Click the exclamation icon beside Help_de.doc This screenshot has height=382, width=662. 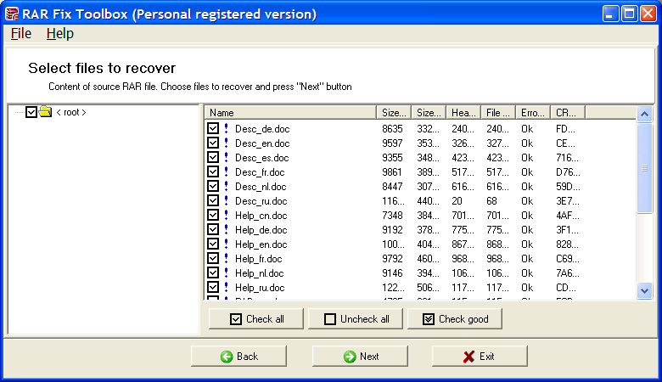click(227, 229)
